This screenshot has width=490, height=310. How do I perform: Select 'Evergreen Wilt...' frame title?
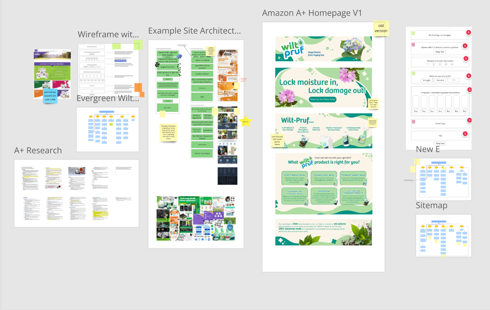(108, 98)
